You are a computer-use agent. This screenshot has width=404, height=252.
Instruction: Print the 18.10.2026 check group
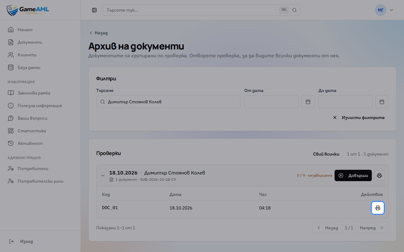coord(379,175)
